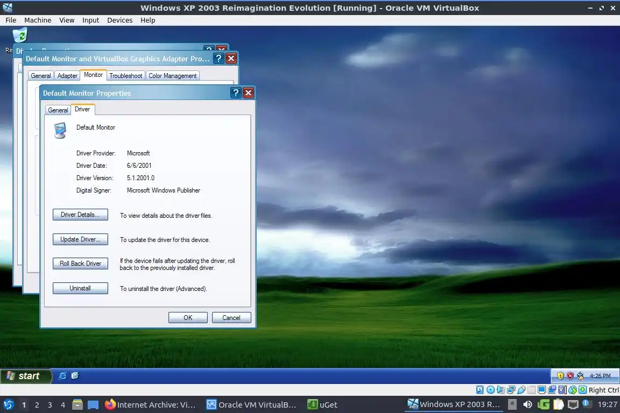Open the Troubleshoot tab
The width and height of the screenshot is (620, 413).
click(125, 76)
